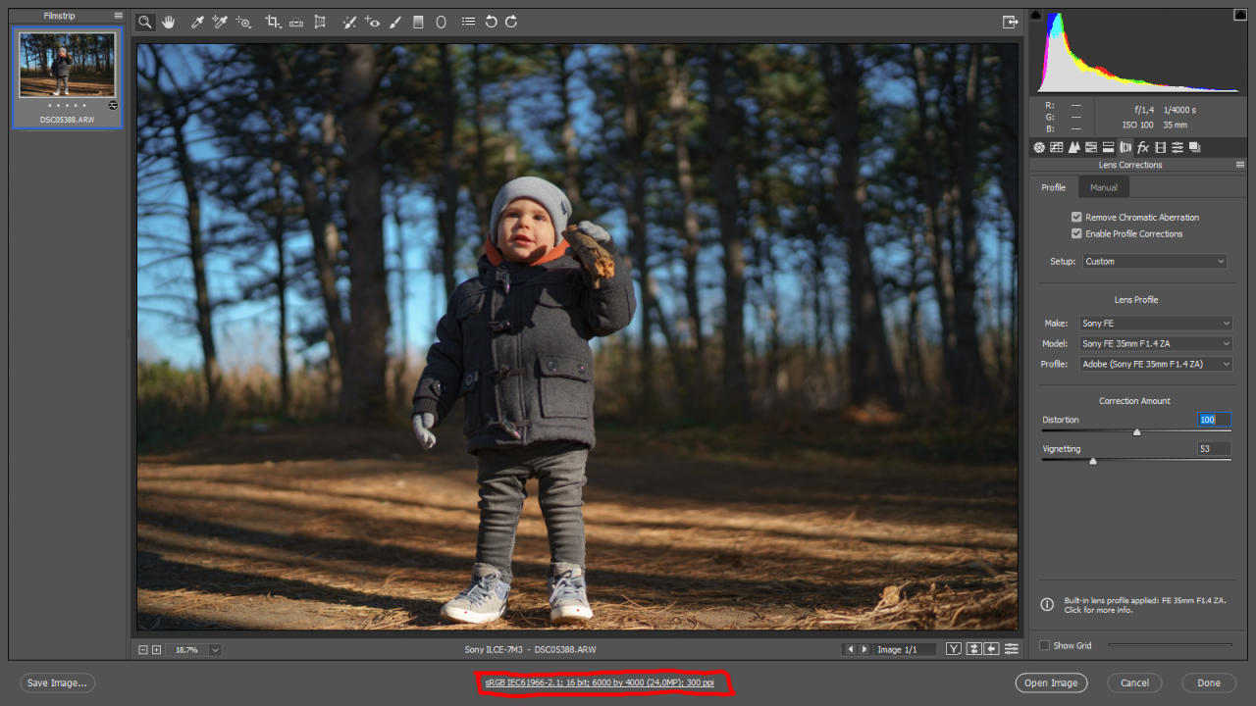Click built-in lens profile info icon
Image resolution: width=1256 pixels, height=706 pixels.
point(1047,605)
